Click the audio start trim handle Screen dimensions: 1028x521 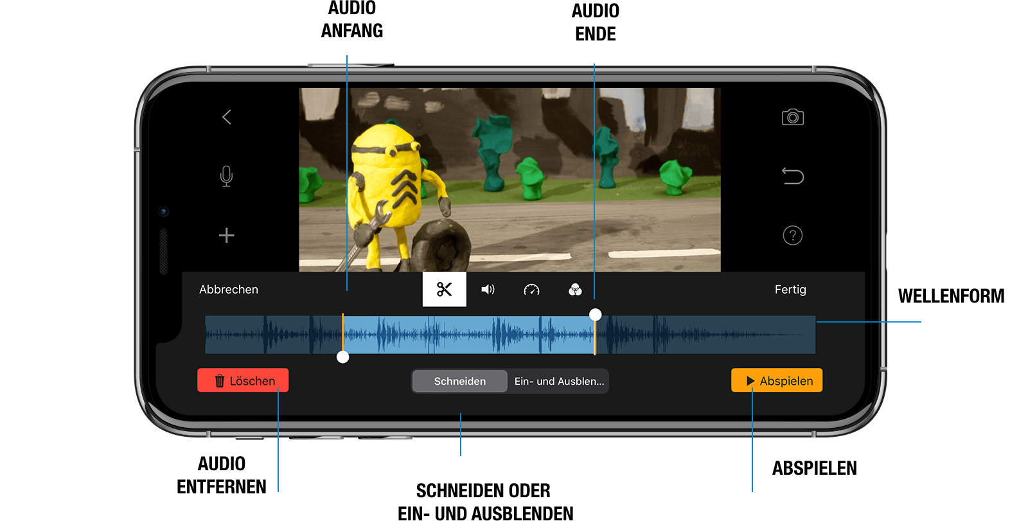click(343, 357)
